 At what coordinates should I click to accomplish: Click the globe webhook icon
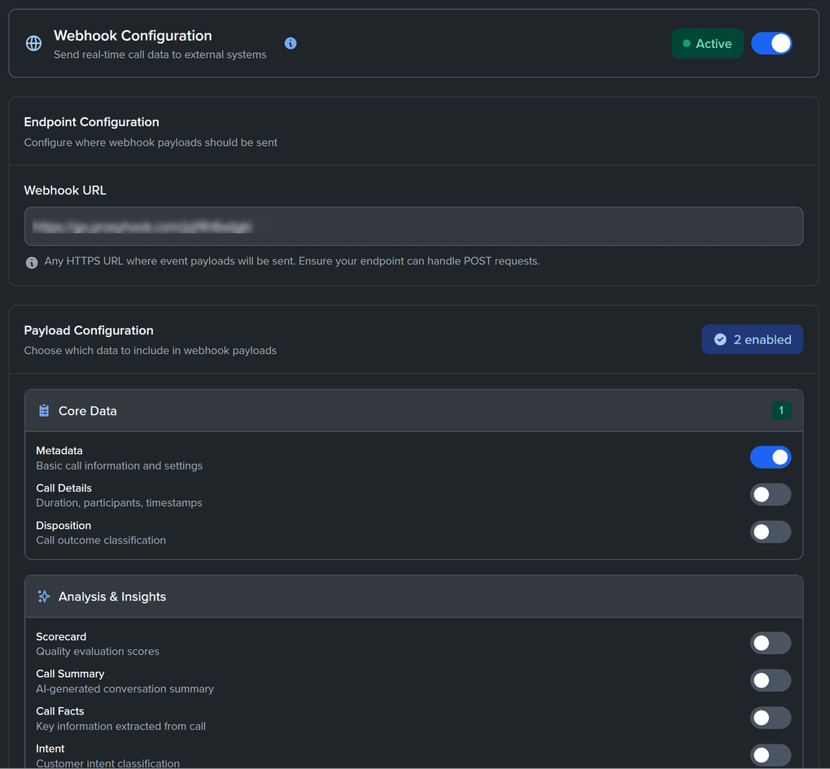pyautogui.click(x=33, y=43)
